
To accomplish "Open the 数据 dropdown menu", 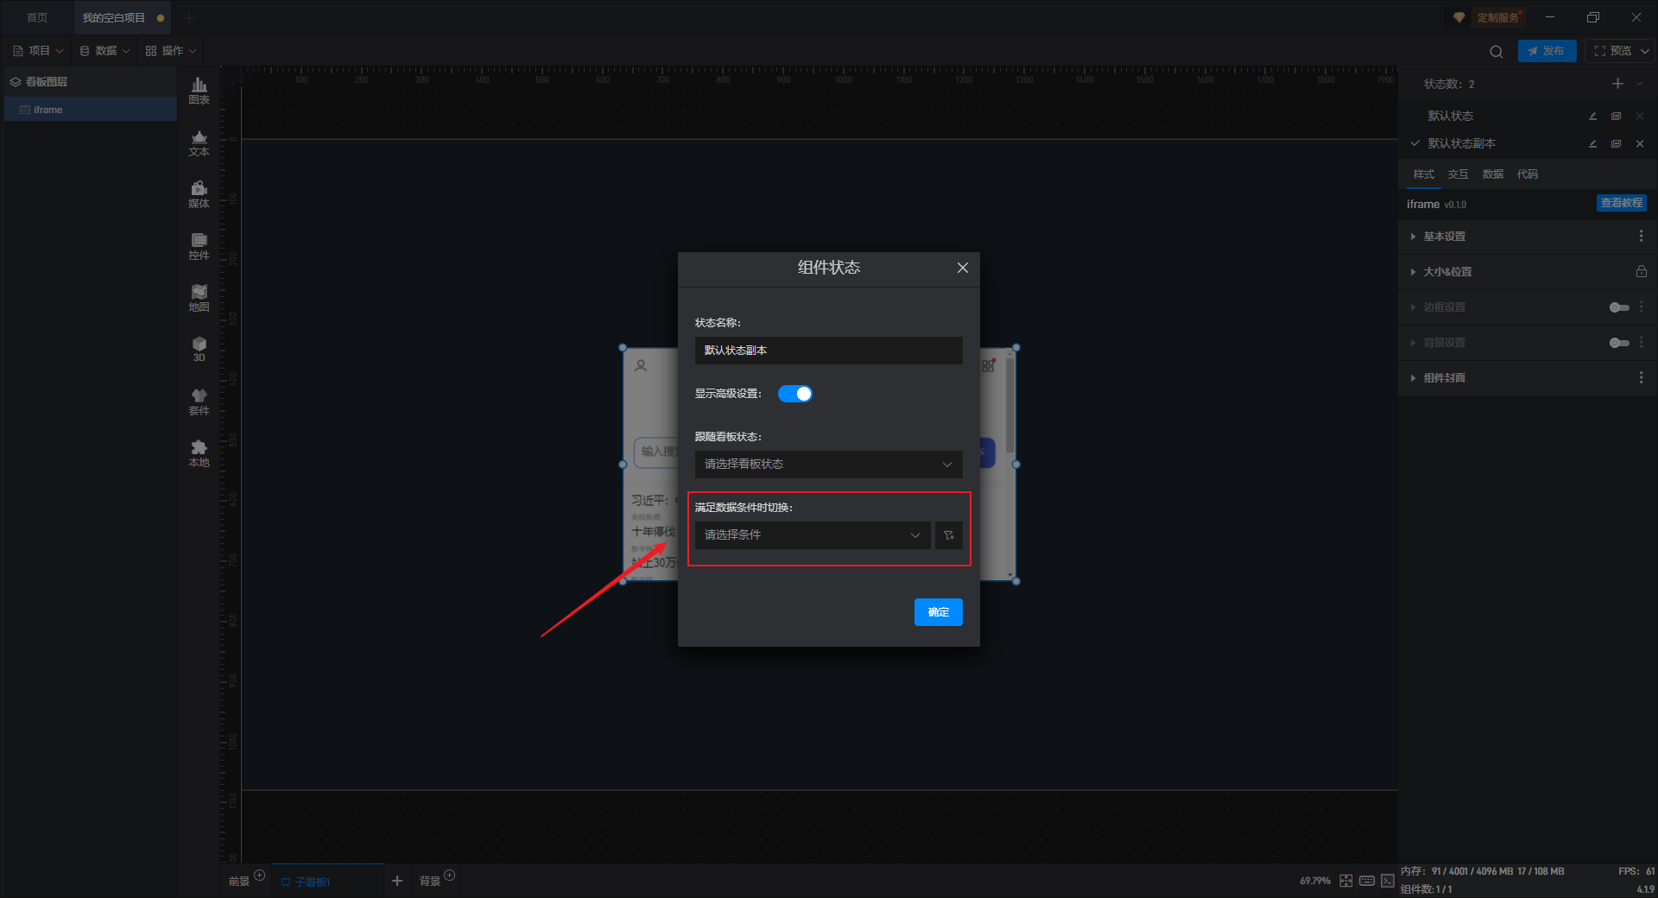I will [x=104, y=51].
